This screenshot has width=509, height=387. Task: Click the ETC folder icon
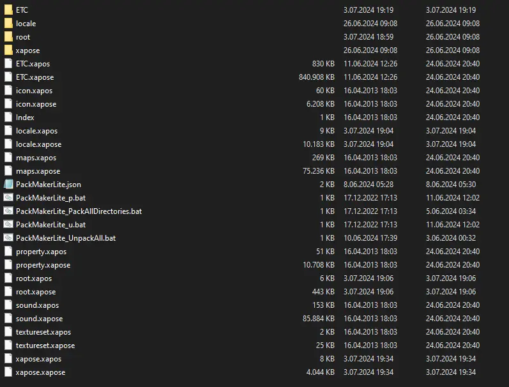(x=8, y=10)
